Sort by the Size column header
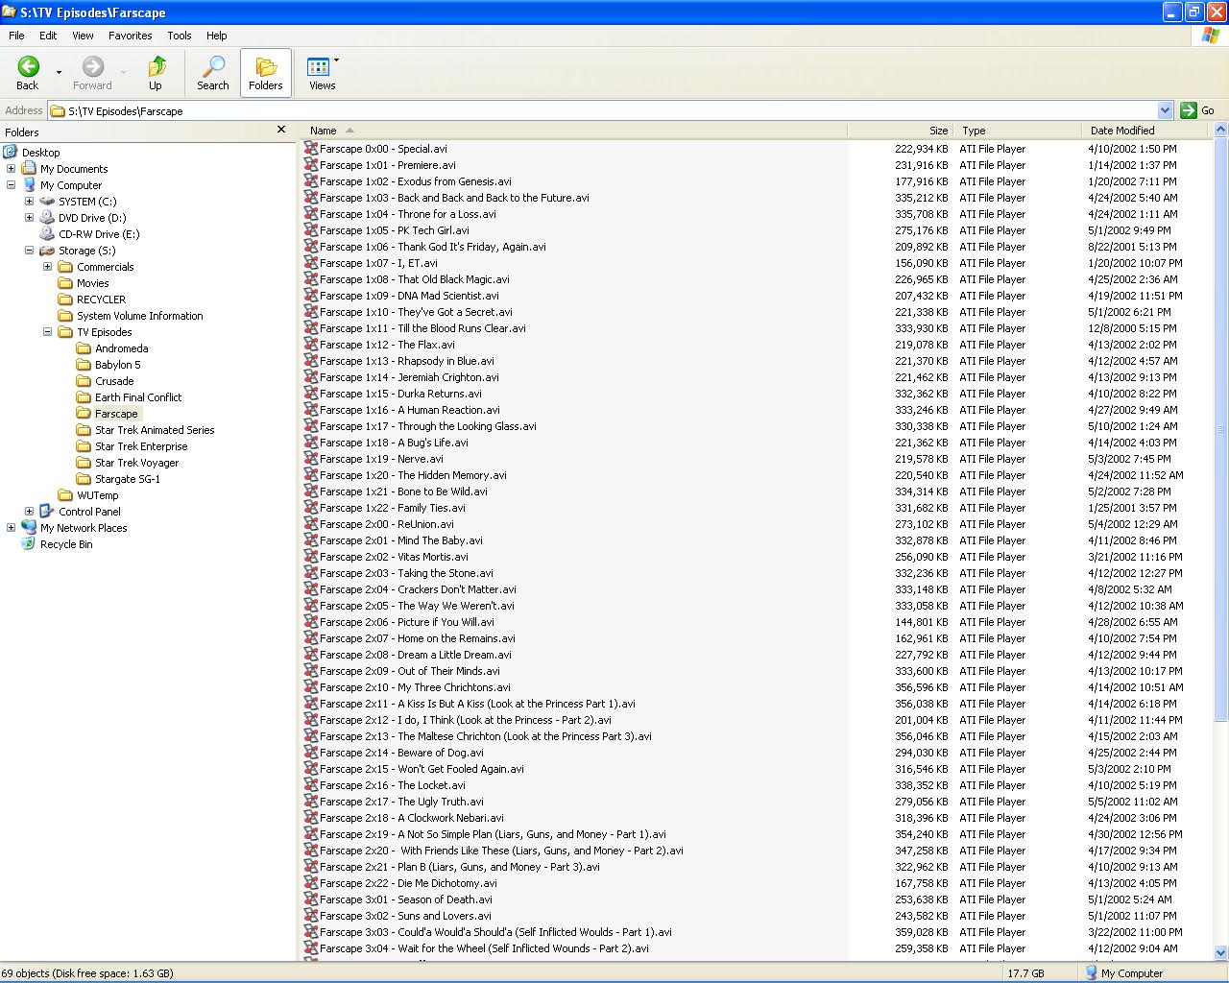 pyautogui.click(x=901, y=131)
